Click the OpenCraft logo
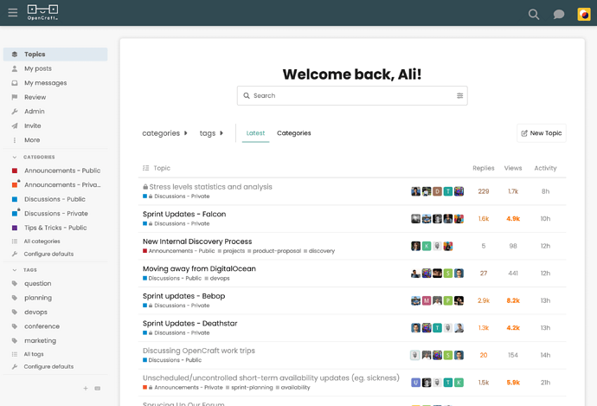The width and height of the screenshot is (597, 406). [42, 12]
